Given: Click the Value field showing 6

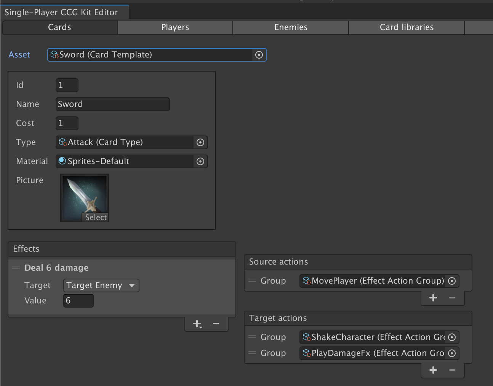Looking at the screenshot, I should tap(78, 300).
